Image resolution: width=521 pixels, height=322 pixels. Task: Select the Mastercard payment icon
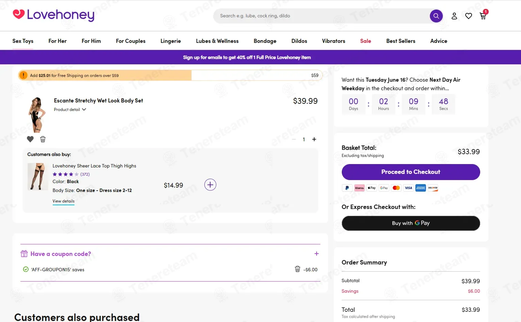pos(396,188)
